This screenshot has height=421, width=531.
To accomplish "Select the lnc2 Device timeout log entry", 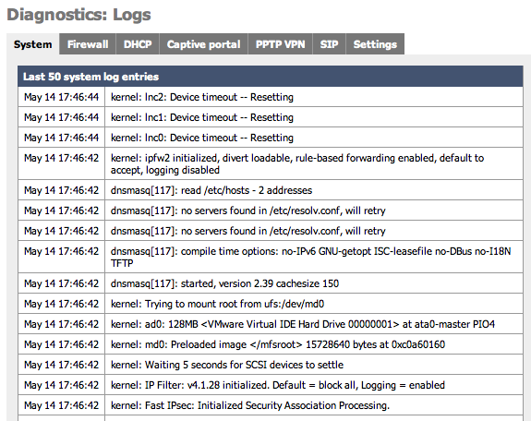I will (271, 97).
